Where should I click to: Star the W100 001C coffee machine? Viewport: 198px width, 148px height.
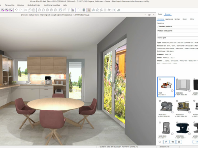point(160,101)
